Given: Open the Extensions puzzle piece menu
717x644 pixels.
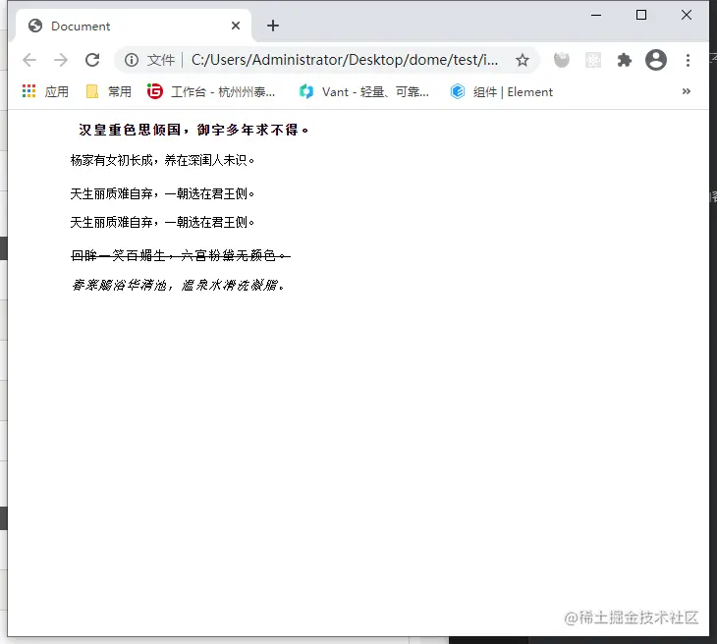Looking at the screenshot, I should [x=624, y=60].
